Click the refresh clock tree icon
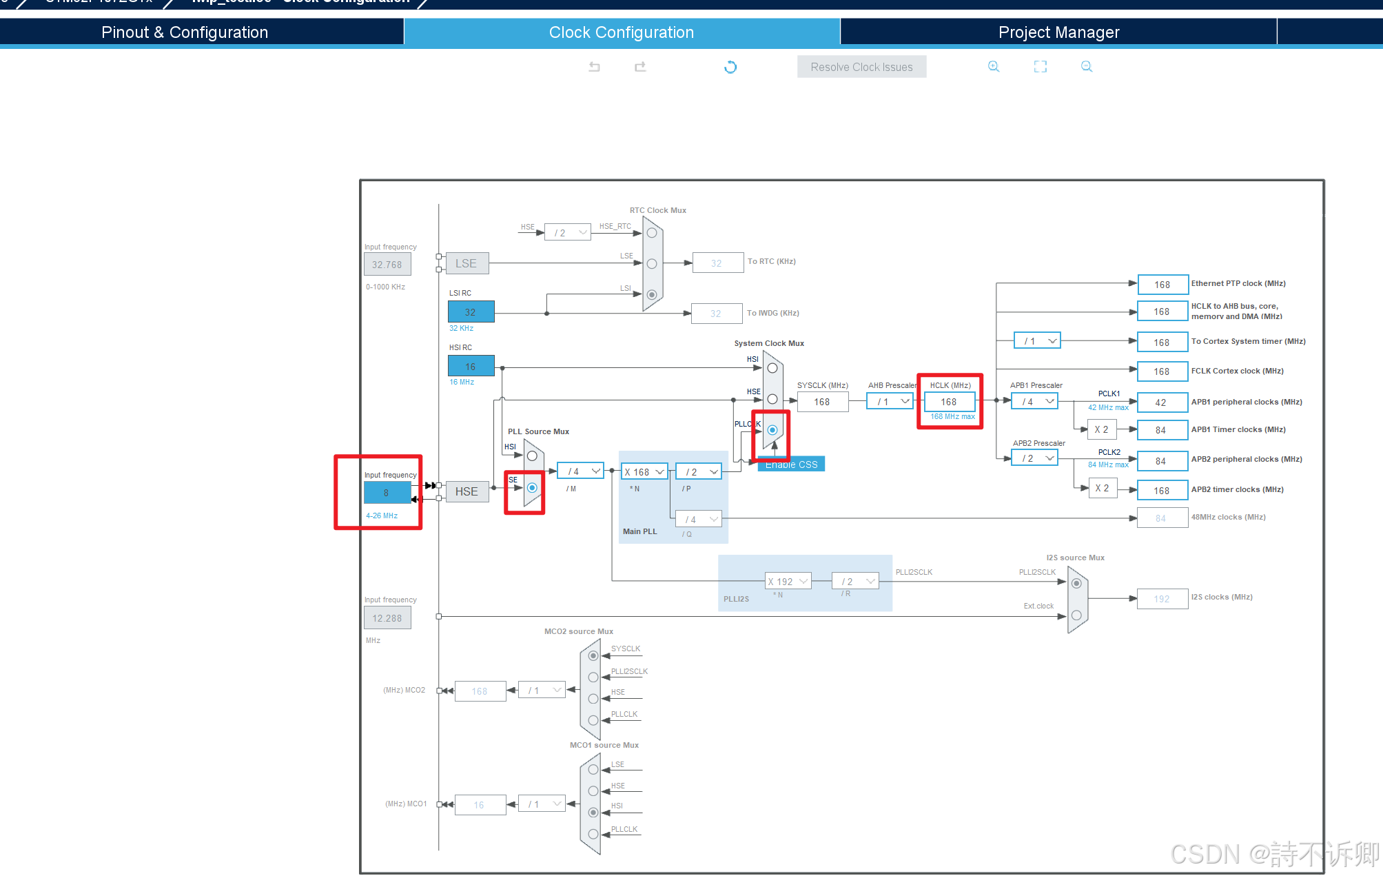The image size is (1383, 878). click(x=730, y=67)
